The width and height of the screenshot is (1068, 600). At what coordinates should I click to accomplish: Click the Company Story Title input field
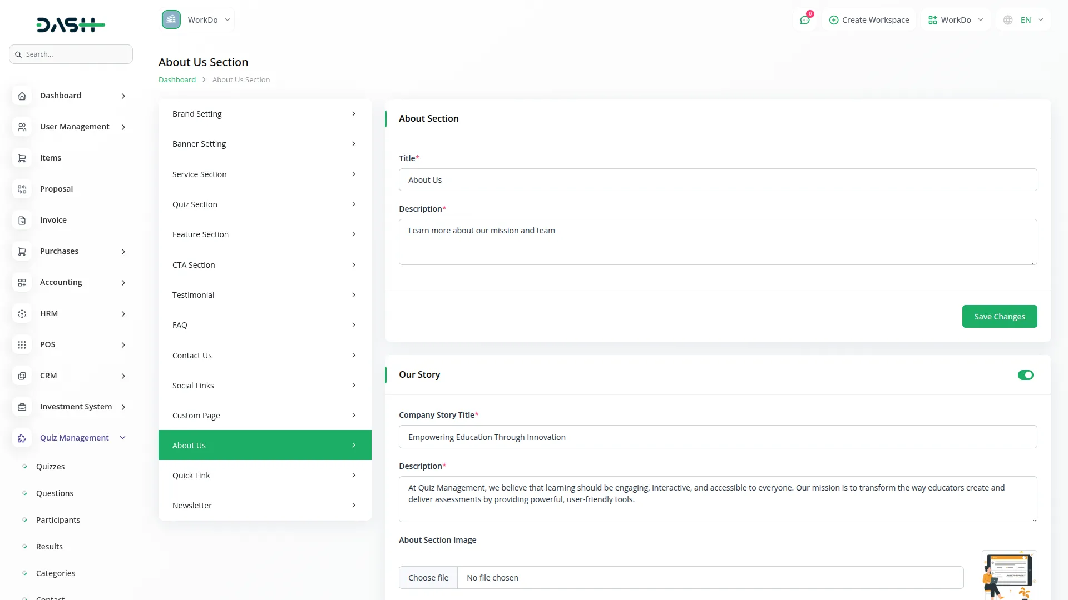pyautogui.click(x=717, y=437)
